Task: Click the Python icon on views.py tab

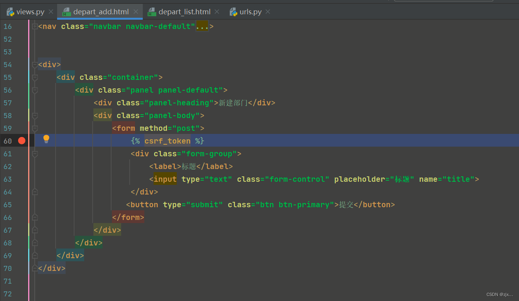Action: 10,12
